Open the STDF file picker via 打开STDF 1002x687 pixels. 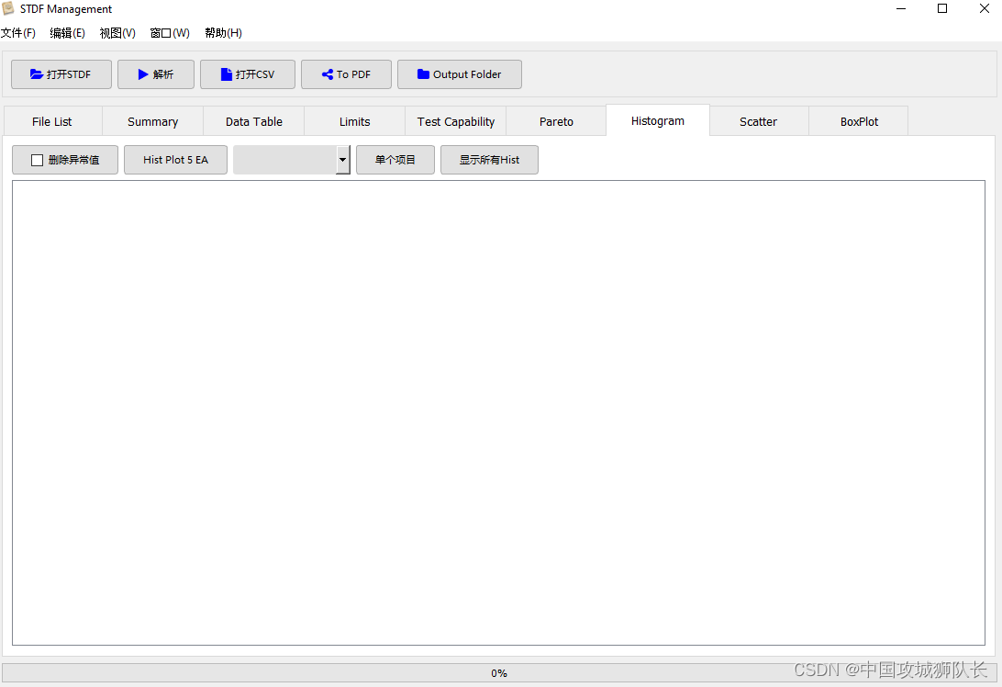point(61,74)
